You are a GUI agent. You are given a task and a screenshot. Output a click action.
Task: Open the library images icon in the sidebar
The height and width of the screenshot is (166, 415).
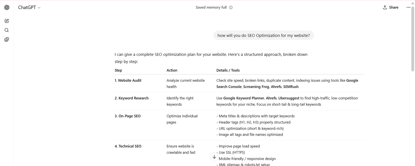point(7,40)
